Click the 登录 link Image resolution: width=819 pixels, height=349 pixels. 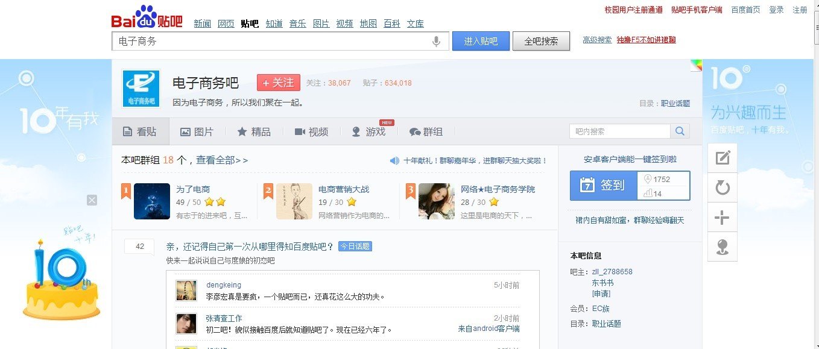point(777,10)
